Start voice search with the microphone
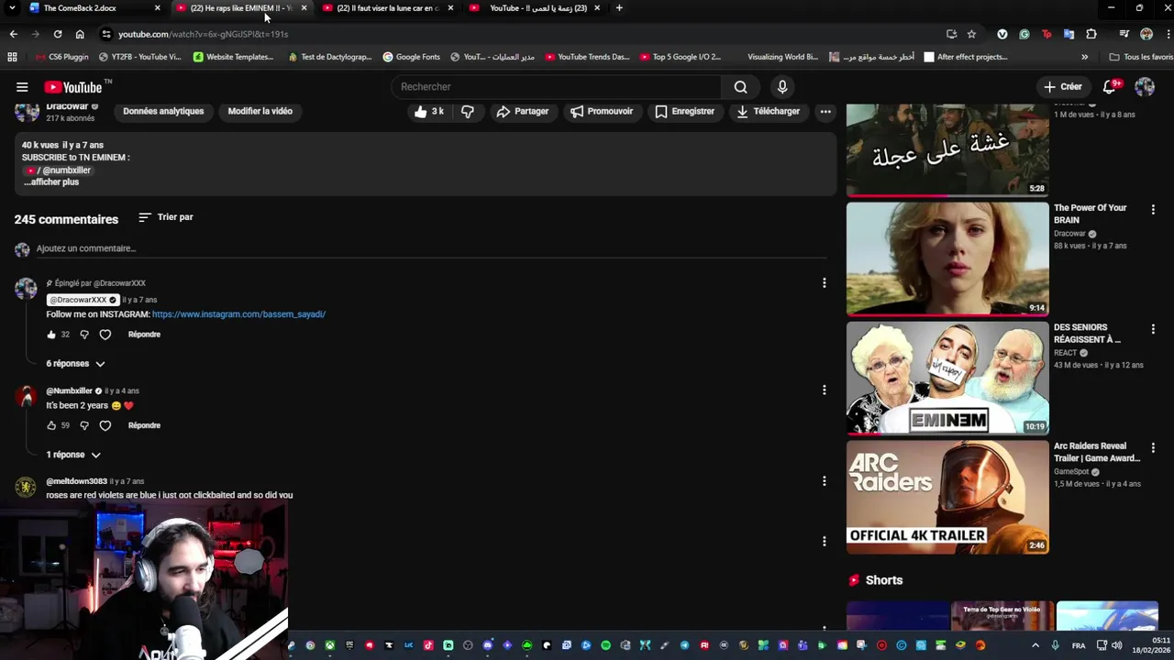The height and width of the screenshot is (660, 1174). coord(782,87)
